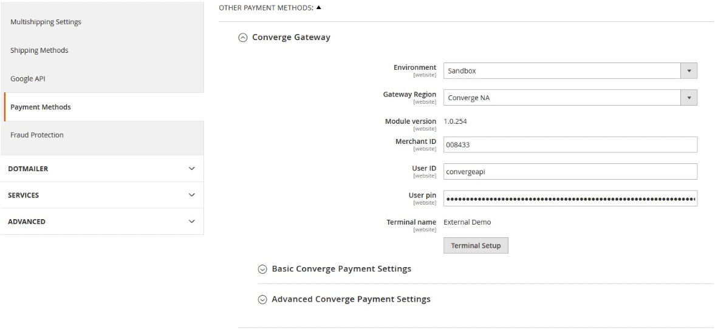
Task: Click the Converge Gateway heading
Action: tap(291, 37)
